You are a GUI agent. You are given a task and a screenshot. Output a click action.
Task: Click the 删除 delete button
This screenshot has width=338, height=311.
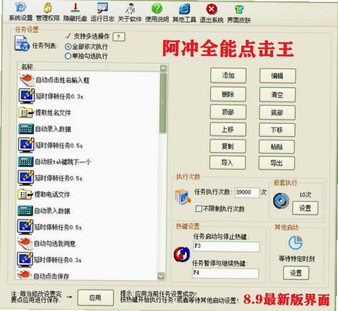[x=228, y=94]
